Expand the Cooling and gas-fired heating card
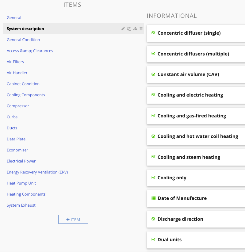This screenshot has height=252, width=245. (x=196, y=116)
